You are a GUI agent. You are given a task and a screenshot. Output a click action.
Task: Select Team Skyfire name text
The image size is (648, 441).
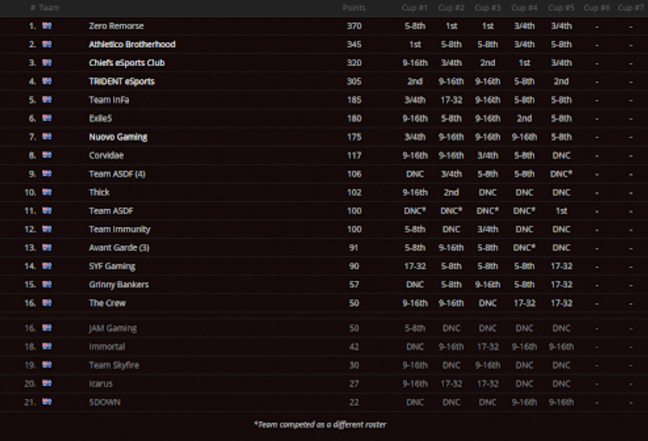[x=114, y=365]
